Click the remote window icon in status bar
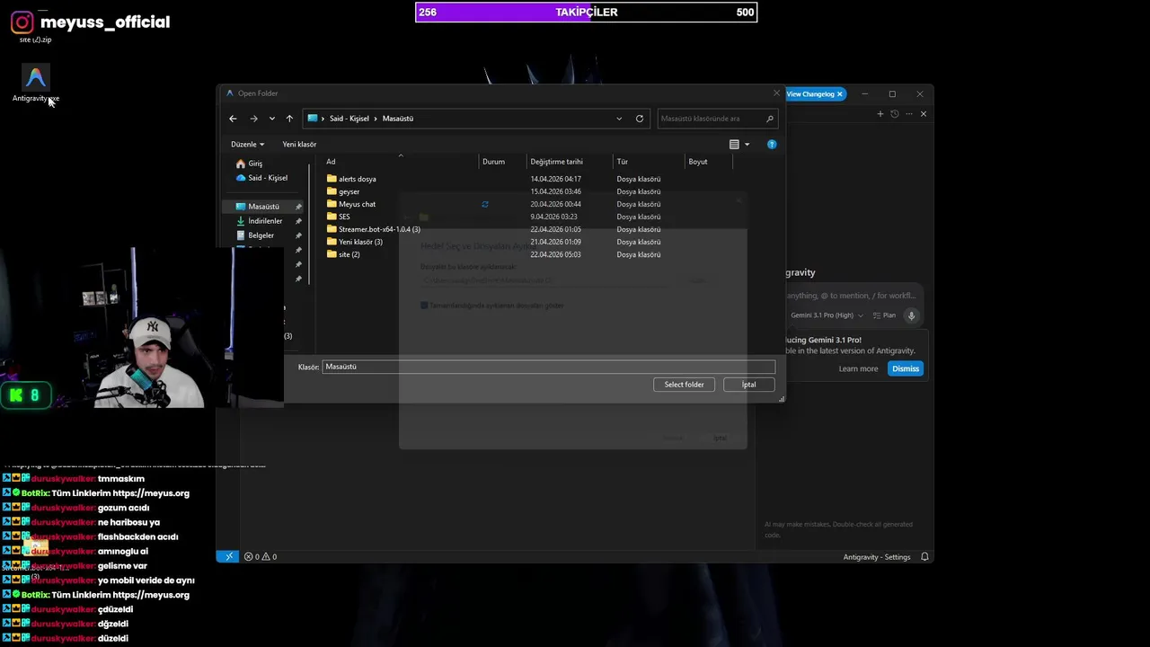 (x=229, y=556)
